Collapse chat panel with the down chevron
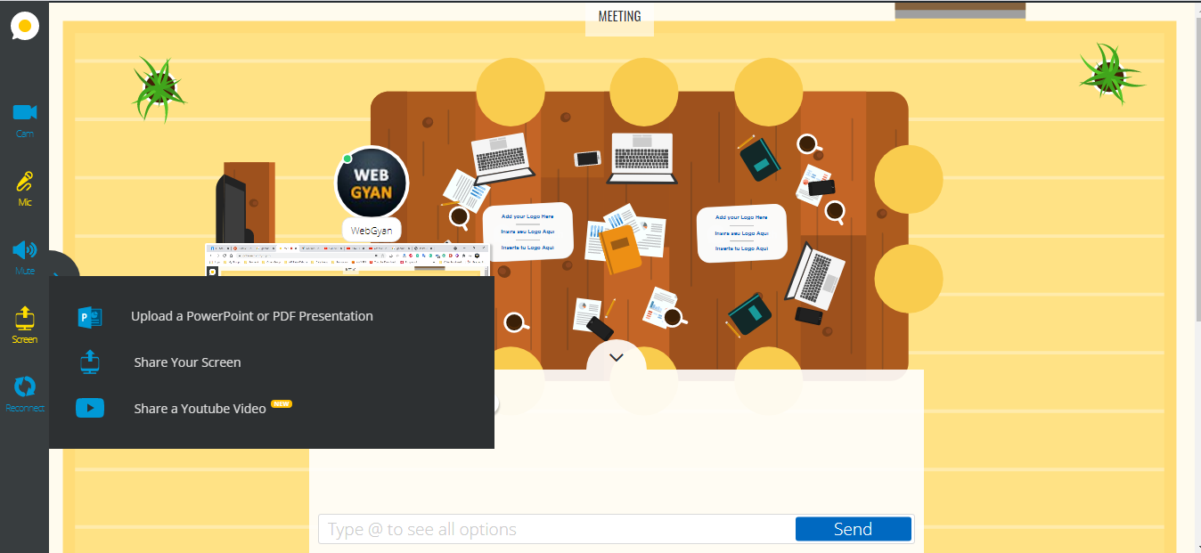This screenshot has height=553, width=1201. 616,357
